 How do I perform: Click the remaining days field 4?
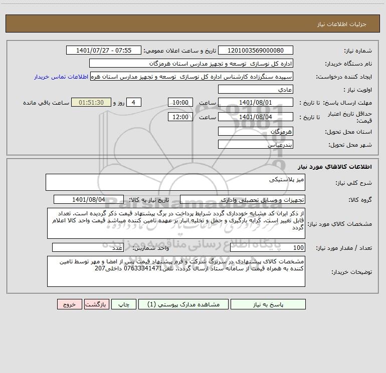click(134, 103)
